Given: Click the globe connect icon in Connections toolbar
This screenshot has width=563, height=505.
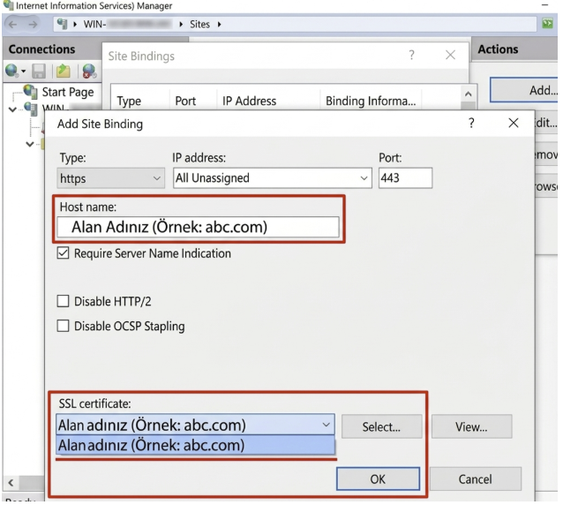Looking at the screenshot, I should pos(11,71).
